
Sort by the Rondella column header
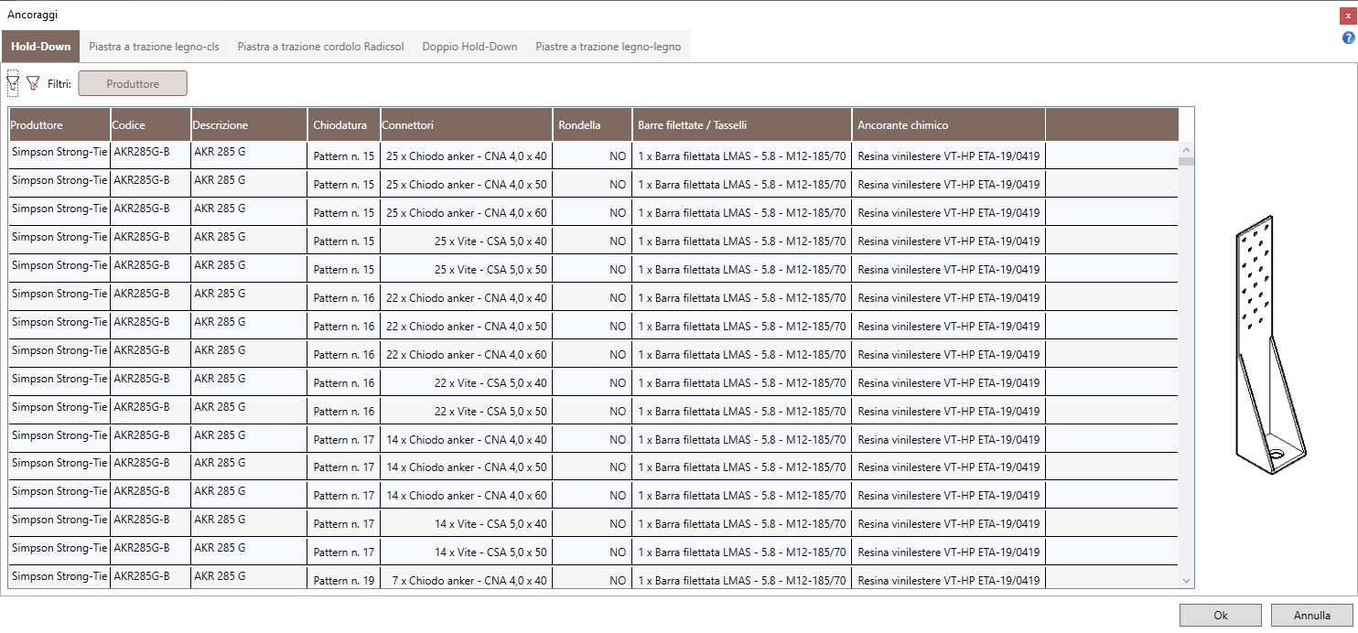[592, 124]
